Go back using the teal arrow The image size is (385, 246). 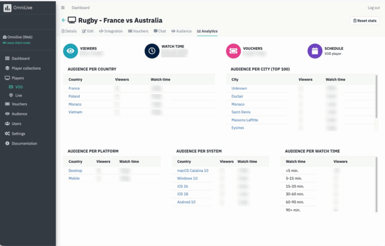point(64,20)
